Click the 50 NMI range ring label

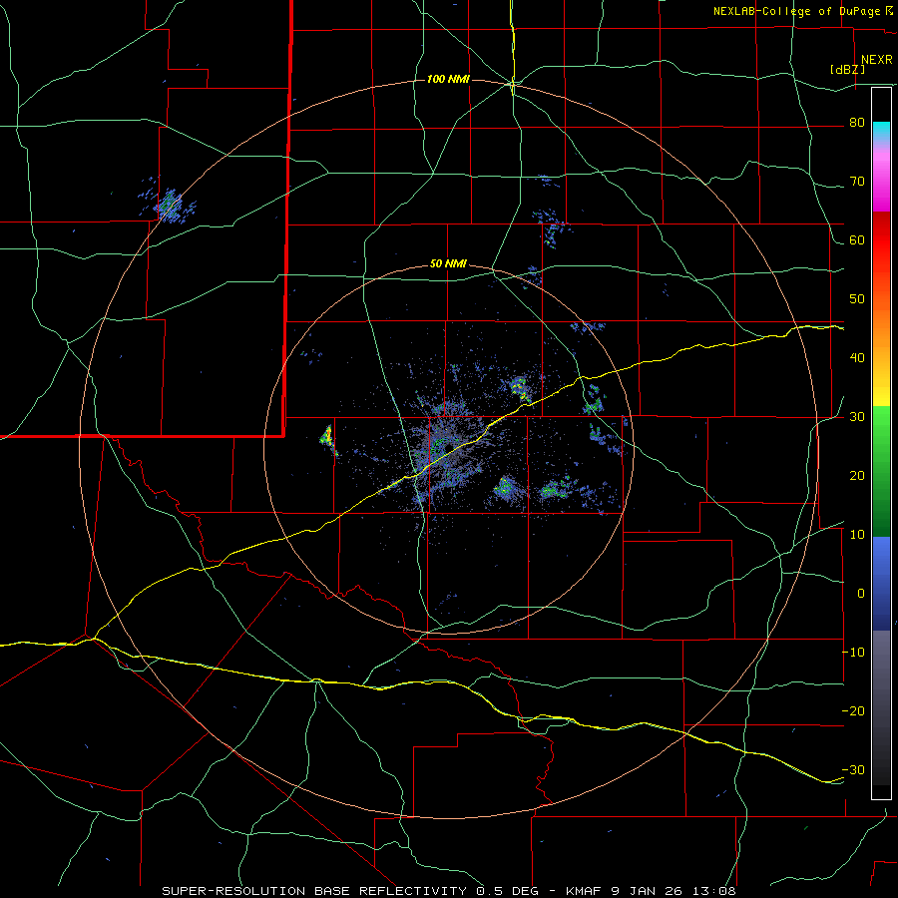tap(448, 264)
